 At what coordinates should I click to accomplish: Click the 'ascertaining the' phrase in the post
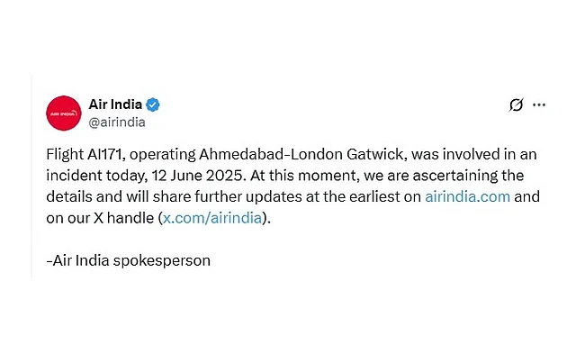468,176
